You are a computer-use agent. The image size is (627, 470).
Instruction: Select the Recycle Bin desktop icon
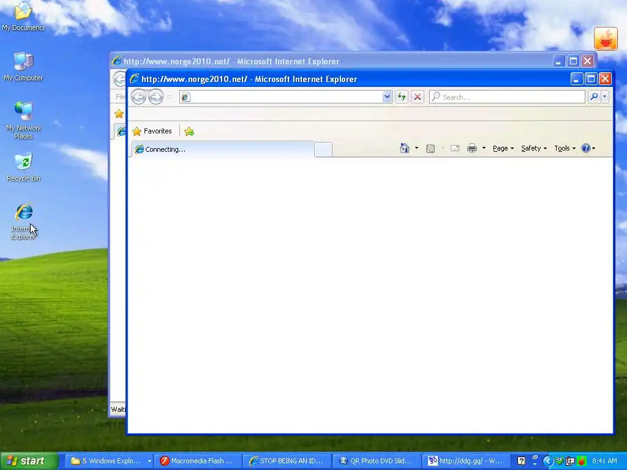pyautogui.click(x=23, y=167)
